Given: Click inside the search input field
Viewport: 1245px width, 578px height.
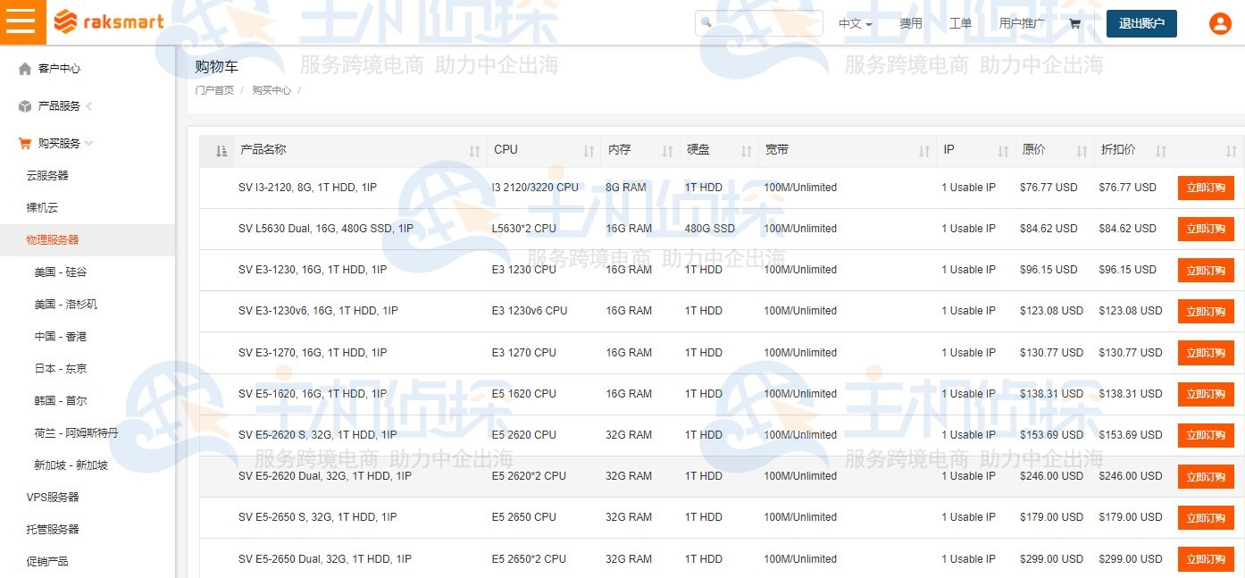Looking at the screenshot, I should [x=768, y=23].
